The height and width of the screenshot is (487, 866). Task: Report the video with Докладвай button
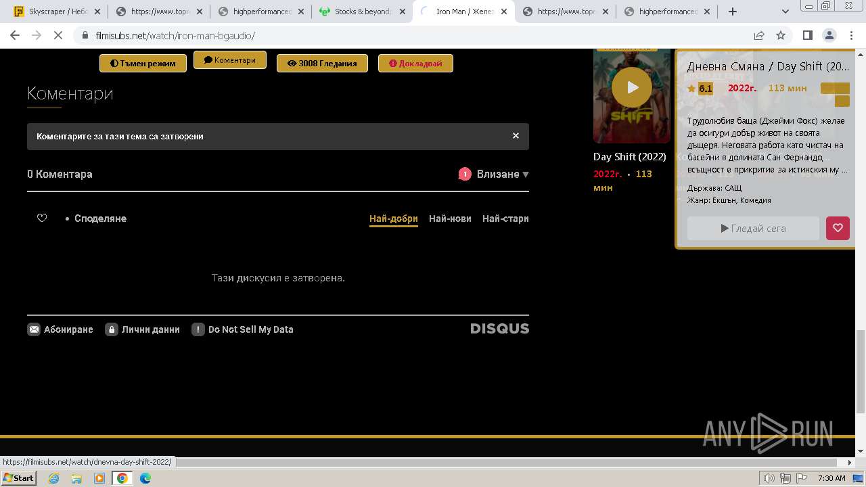coord(415,63)
